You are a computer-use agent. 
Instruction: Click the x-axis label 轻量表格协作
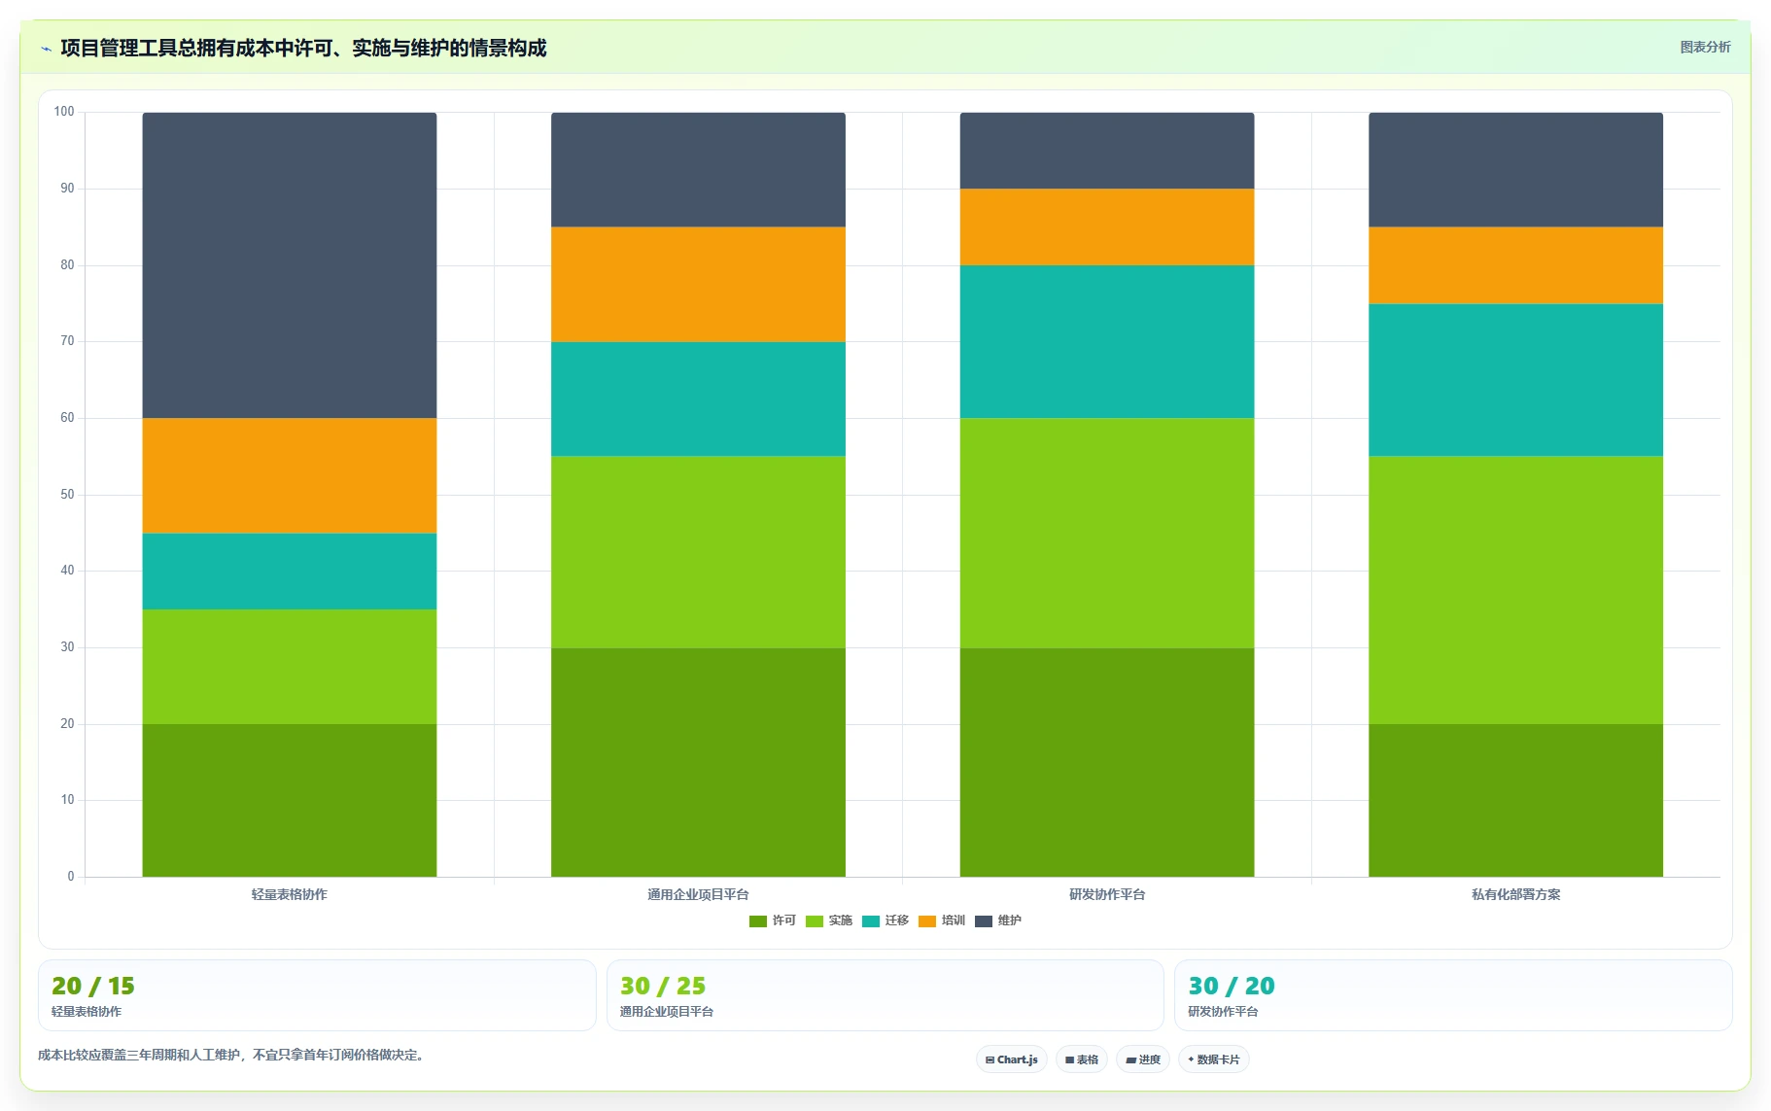point(290,894)
